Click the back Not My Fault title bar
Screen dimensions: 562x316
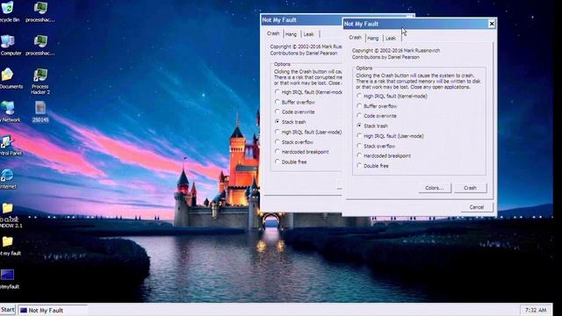(301, 20)
